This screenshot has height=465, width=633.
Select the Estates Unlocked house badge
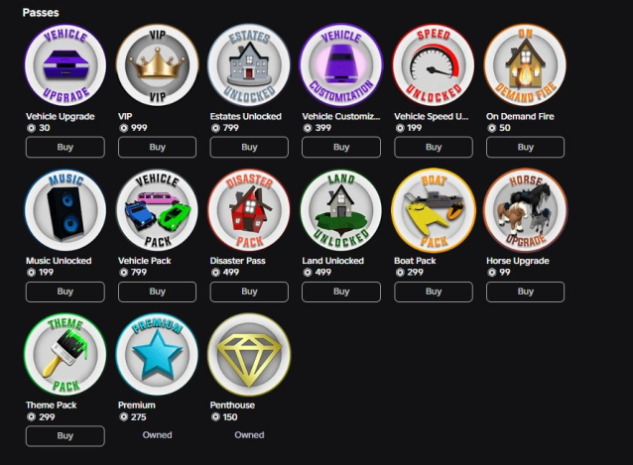coord(249,64)
